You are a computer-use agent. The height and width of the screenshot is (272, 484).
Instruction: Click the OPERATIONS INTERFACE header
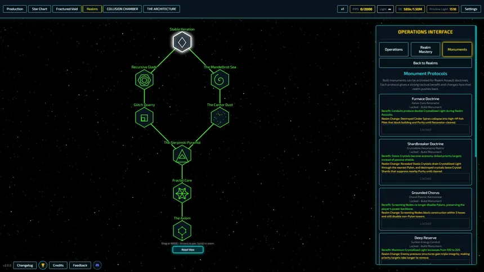click(425, 32)
